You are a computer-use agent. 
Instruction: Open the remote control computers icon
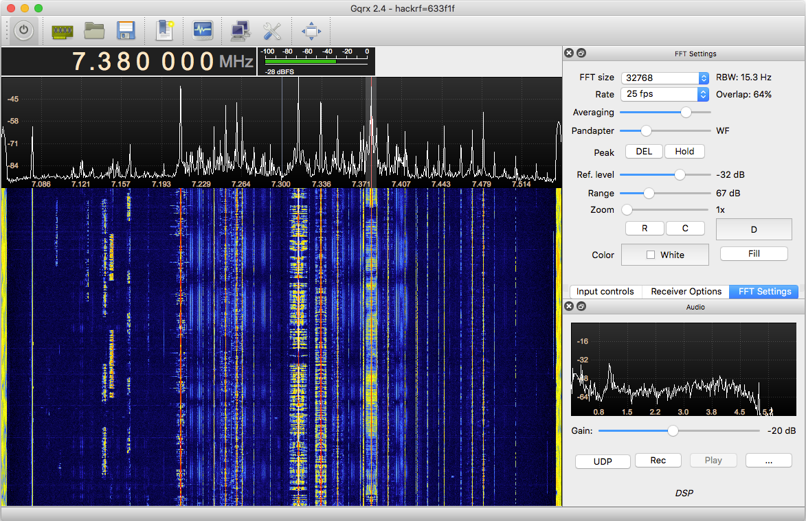point(240,30)
